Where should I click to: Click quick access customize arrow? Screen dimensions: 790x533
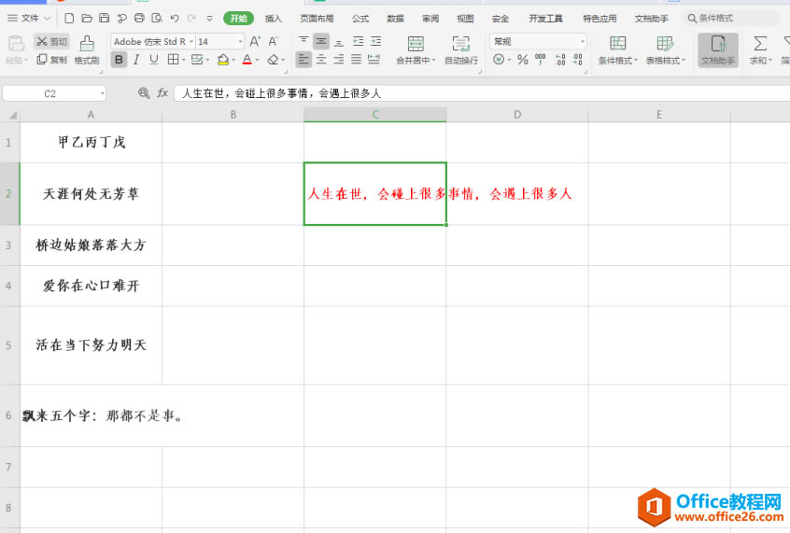[x=209, y=19]
